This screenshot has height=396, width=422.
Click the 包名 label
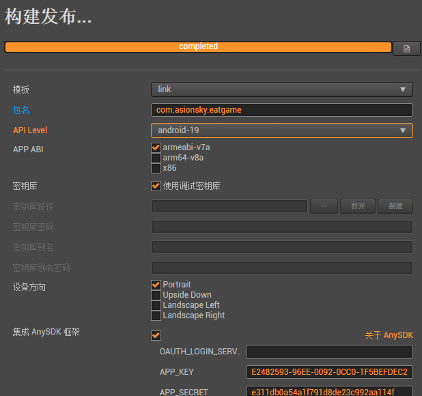pyautogui.click(x=21, y=110)
